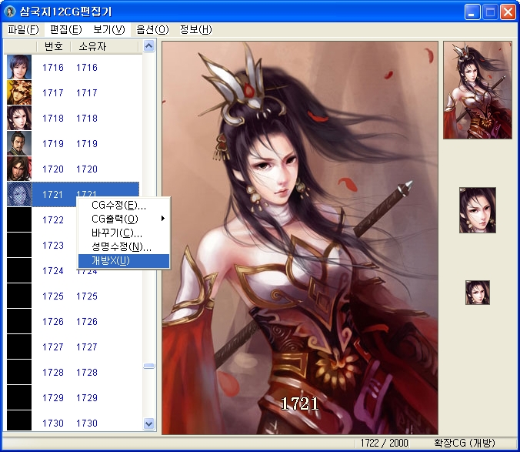
Task: Click number 1721 in selected row
Action: (x=53, y=195)
